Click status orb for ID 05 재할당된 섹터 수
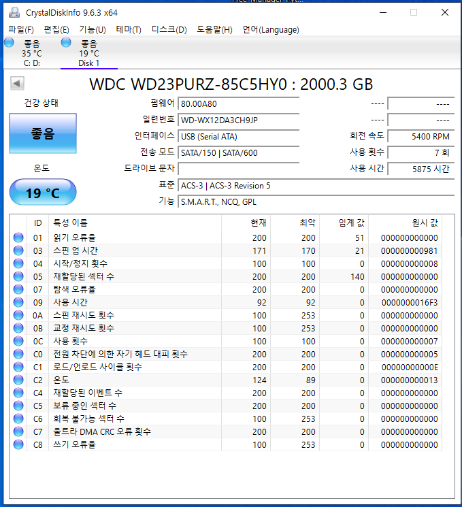Viewport: 462px width, 507px height. point(18,276)
